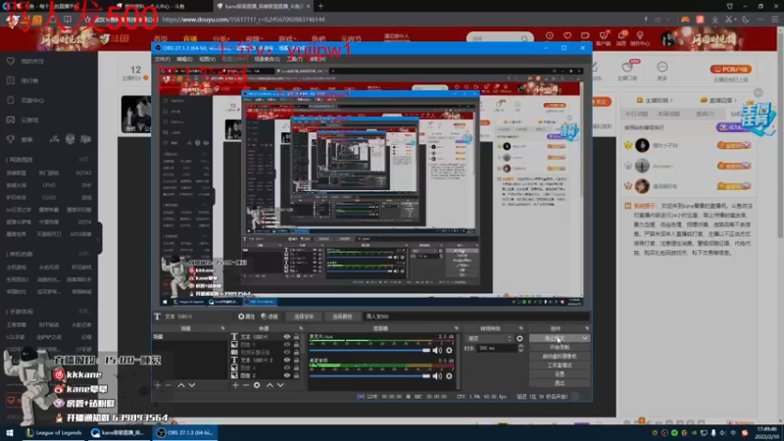Switch to kane browser window in taskbar
This screenshot has height=441, width=784.
coord(118,433)
